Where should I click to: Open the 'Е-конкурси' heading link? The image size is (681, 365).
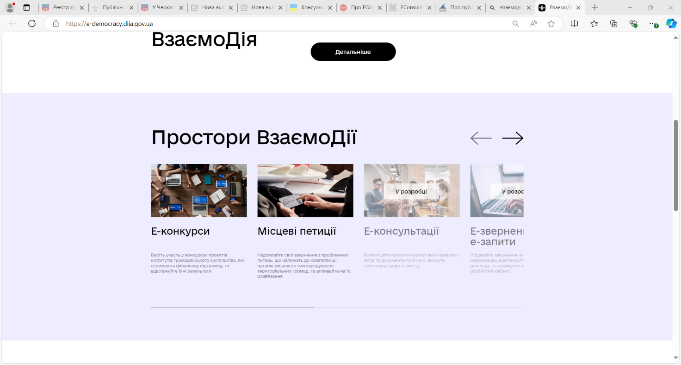pyautogui.click(x=180, y=231)
